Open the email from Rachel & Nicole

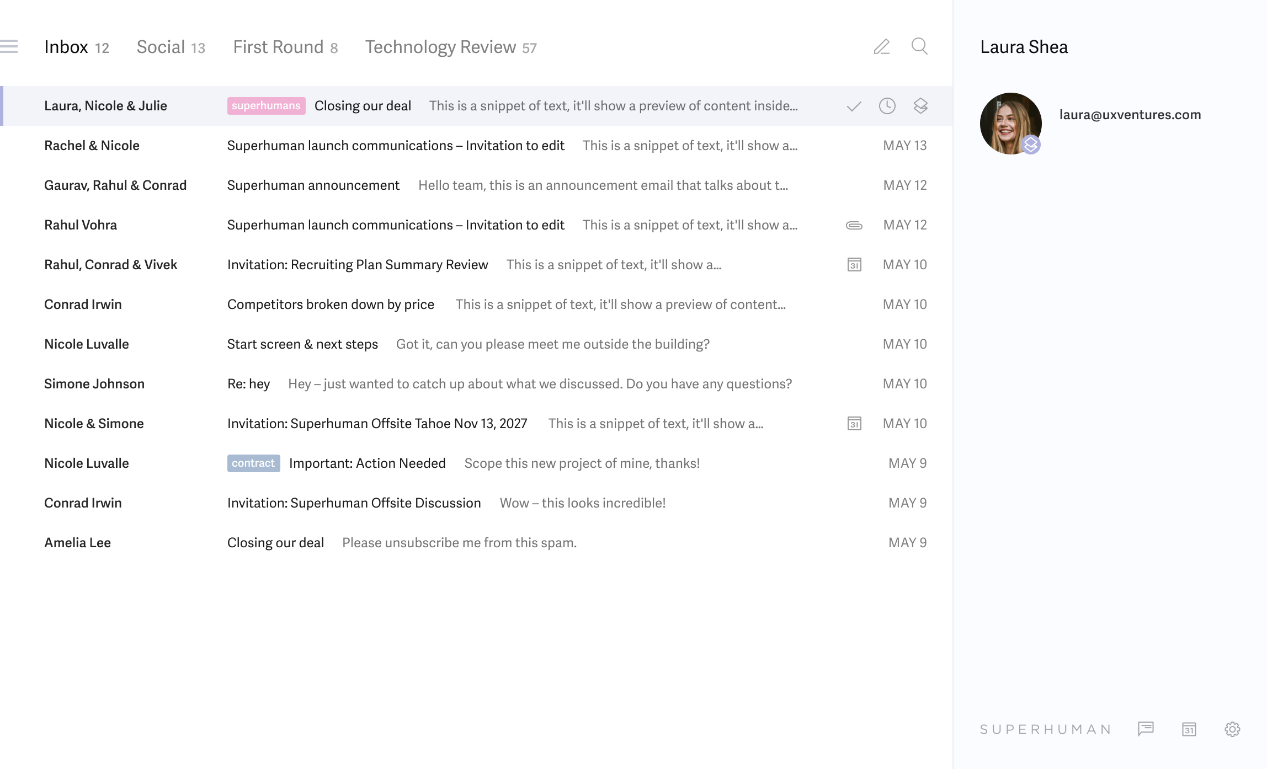pos(476,146)
